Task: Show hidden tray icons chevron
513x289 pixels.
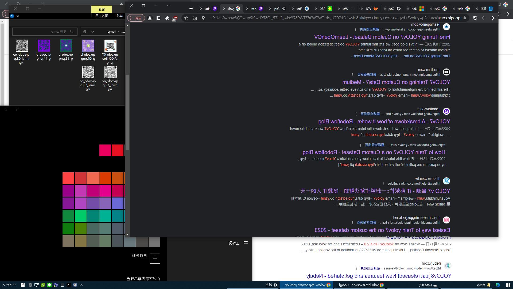Action: [x=81, y=285]
